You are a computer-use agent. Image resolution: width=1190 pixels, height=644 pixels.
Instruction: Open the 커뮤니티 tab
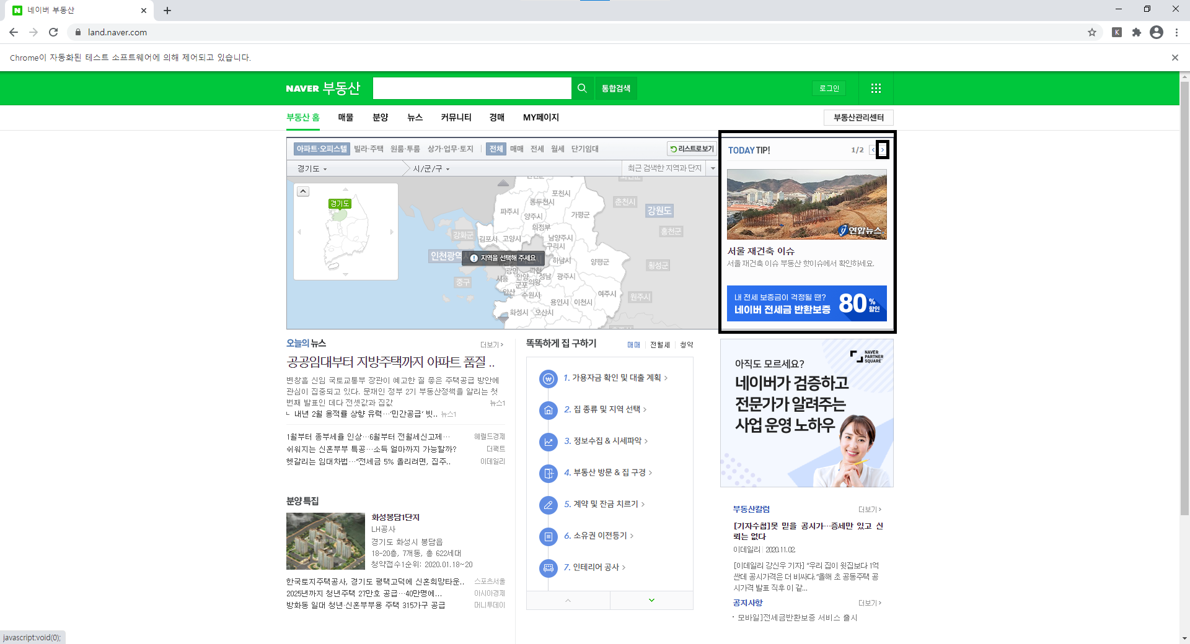(x=456, y=117)
